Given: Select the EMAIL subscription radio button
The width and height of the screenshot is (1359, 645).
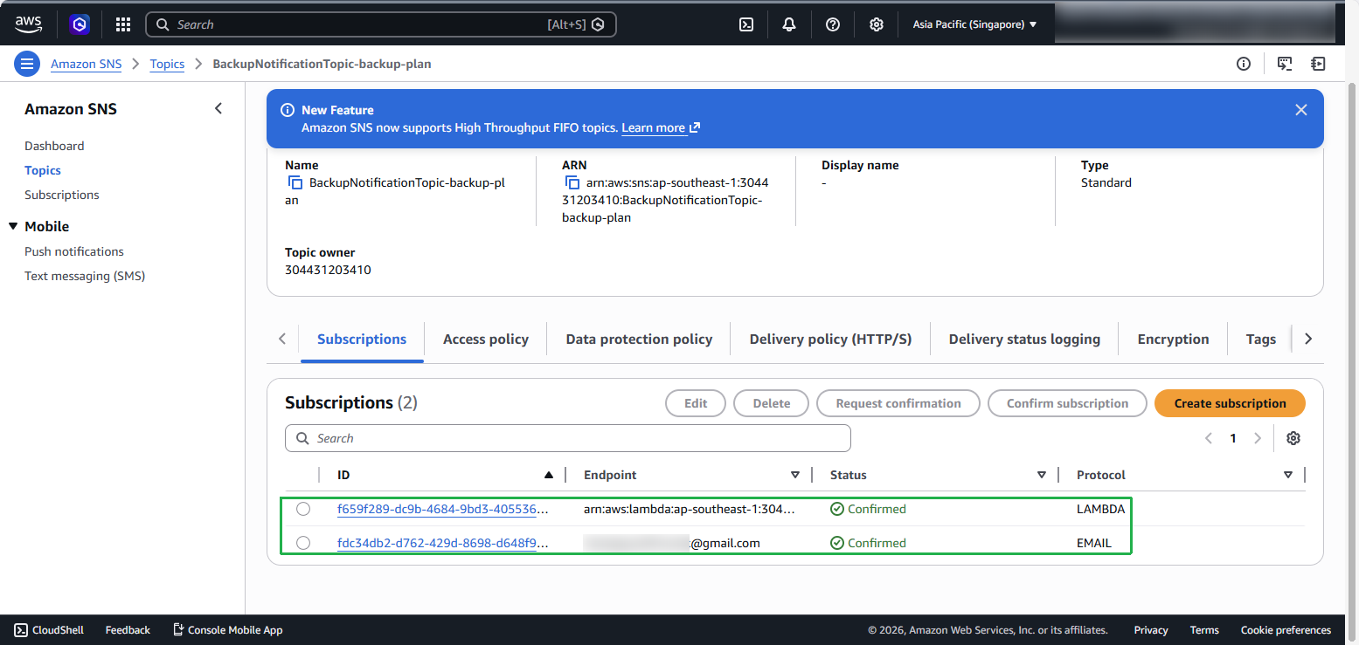Looking at the screenshot, I should point(303,543).
